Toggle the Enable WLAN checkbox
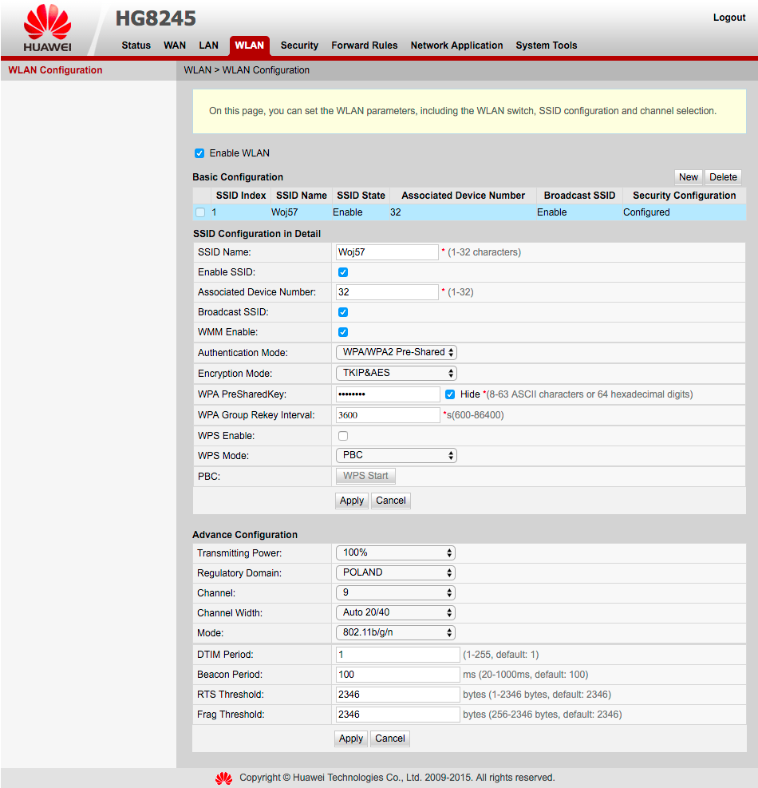 pos(199,153)
